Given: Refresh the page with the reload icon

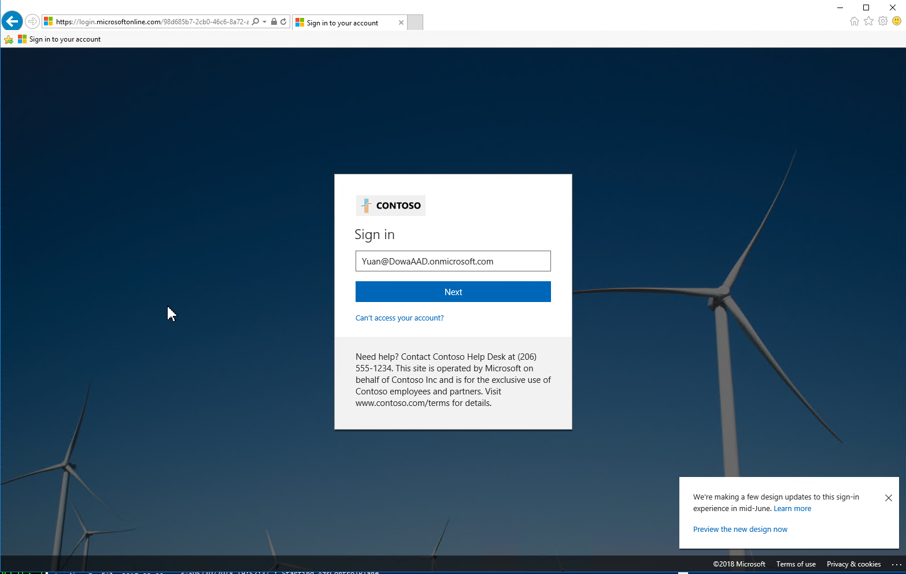Looking at the screenshot, I should tap(283, 21).
